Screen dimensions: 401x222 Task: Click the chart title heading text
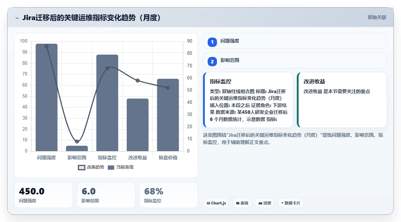point(92,18)
